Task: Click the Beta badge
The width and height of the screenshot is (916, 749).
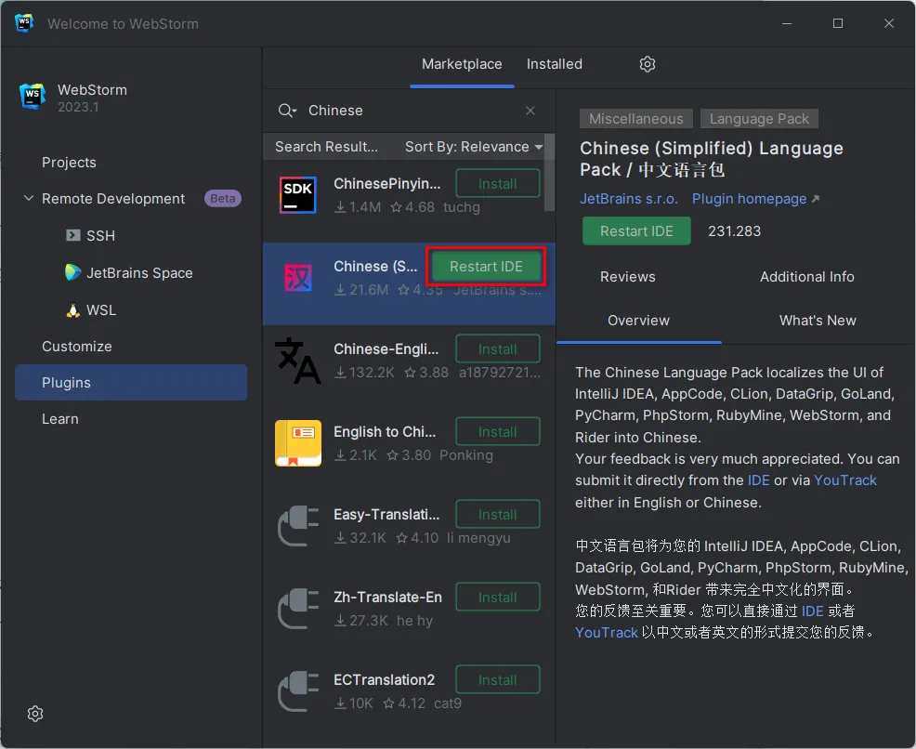Action: tap(223, 199)
